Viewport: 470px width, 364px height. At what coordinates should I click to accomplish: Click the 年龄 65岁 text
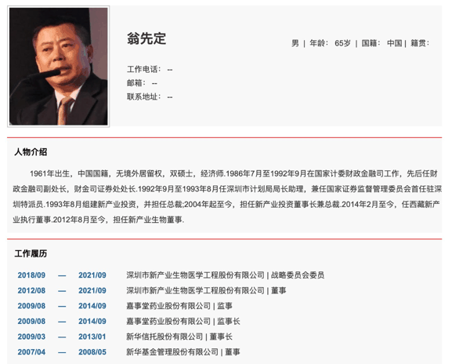tap(330, 43)
